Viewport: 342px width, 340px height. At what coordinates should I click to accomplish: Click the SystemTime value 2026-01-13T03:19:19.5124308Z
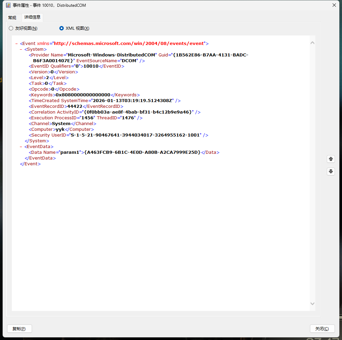[133, 100]
